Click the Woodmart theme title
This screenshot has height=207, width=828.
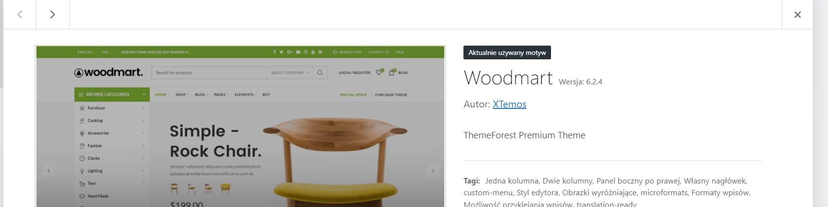(508, 78)
